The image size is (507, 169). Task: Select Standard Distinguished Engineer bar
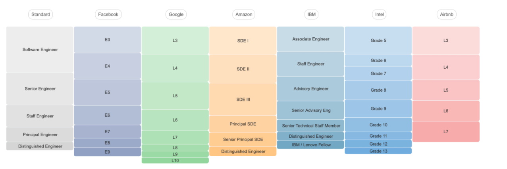point(40,146)
